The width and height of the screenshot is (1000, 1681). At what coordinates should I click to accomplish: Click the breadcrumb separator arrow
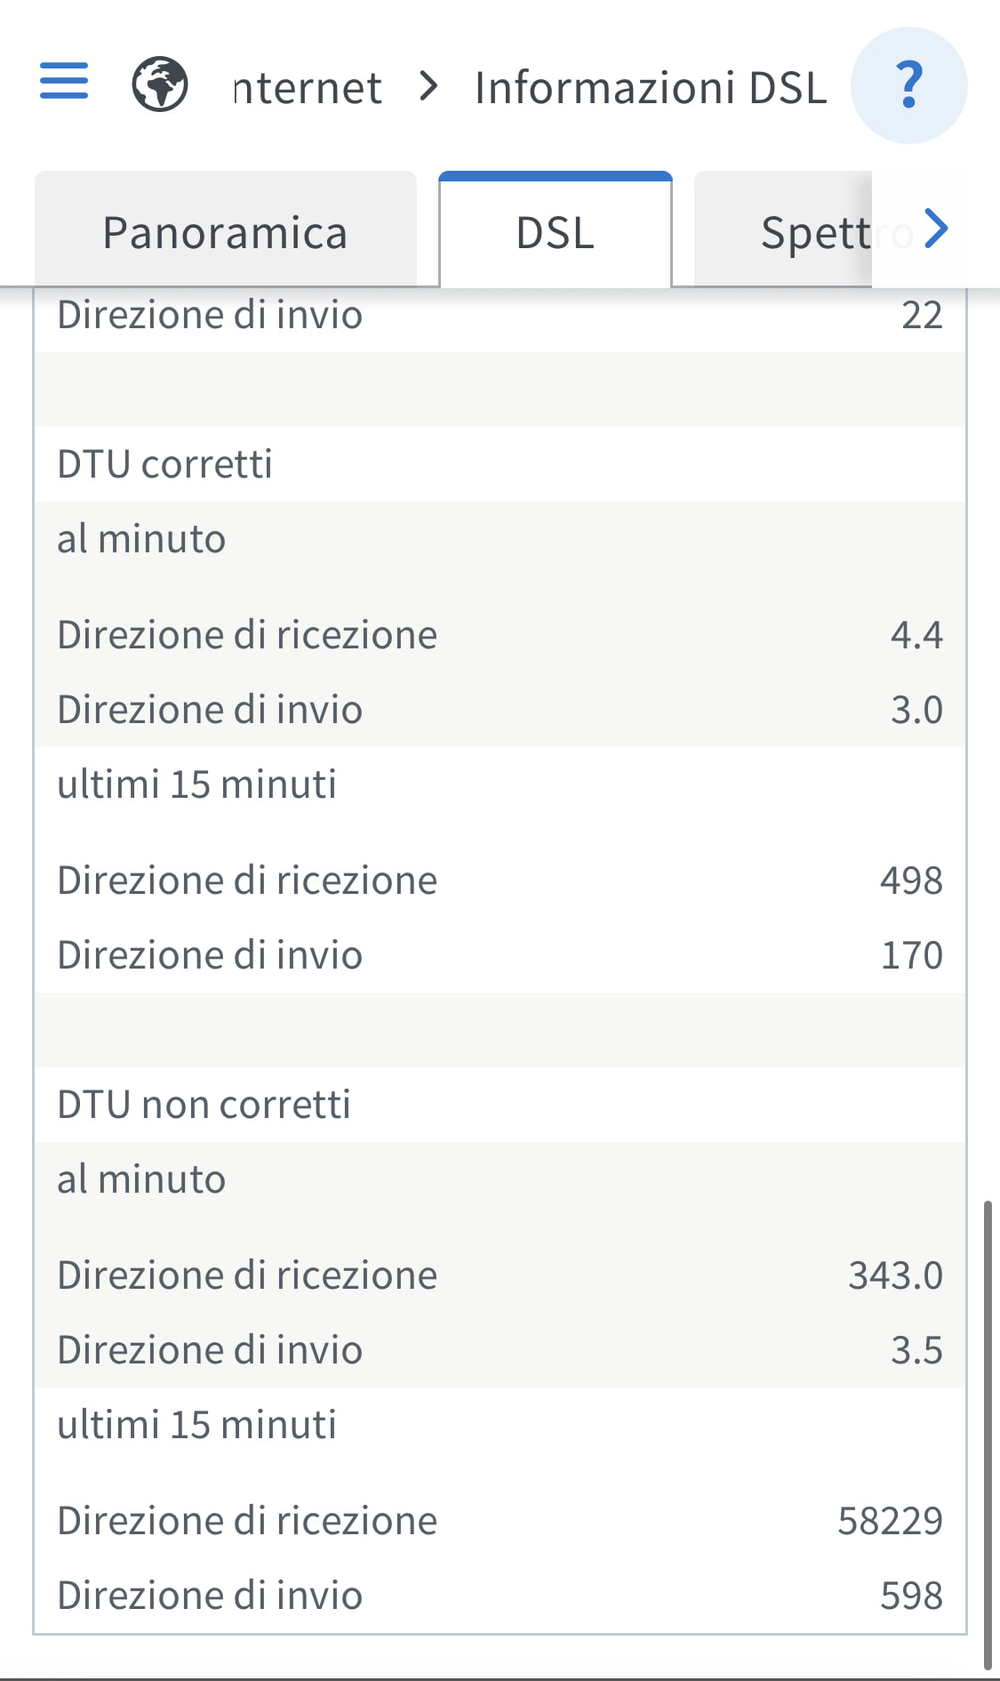point(428,86)
